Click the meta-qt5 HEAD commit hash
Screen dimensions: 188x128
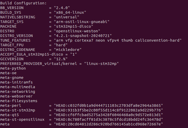(x=108, y=115)
